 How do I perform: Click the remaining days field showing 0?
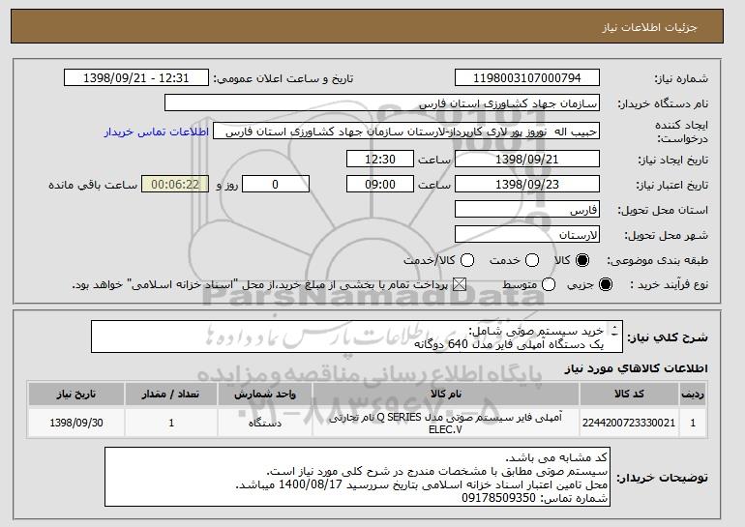click(x=276, y=185)
